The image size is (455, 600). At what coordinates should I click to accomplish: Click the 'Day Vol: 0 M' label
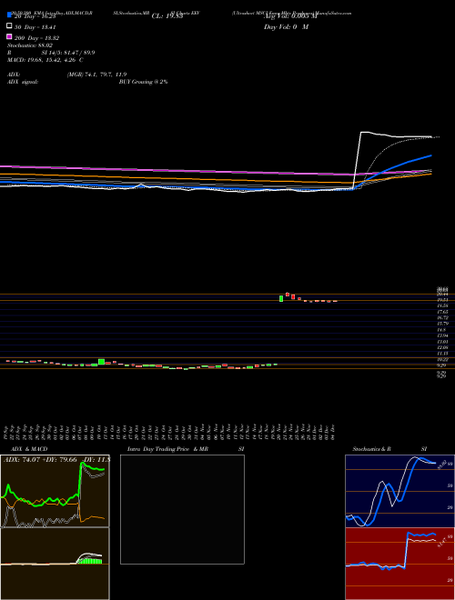[286, 27]
